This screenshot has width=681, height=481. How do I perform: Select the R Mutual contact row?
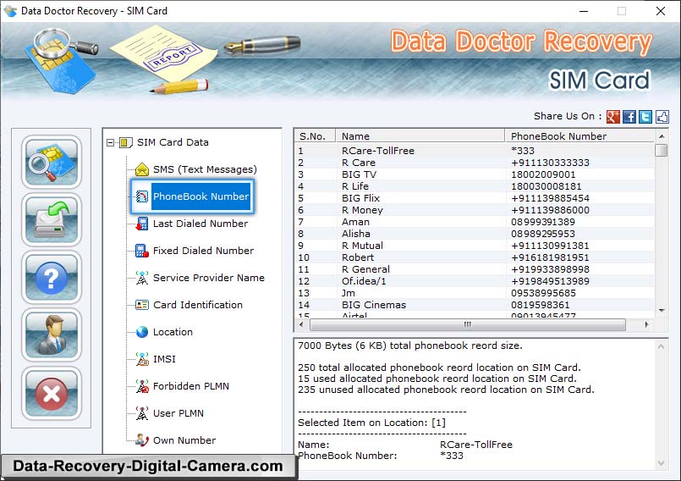pyautogui.click(x=475, y=246)
